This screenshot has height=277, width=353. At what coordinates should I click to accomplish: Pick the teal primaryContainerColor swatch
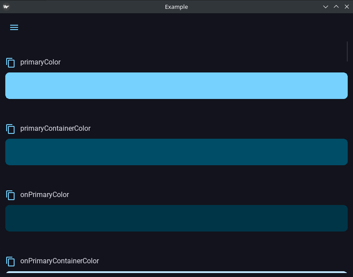tap(176, 152)
